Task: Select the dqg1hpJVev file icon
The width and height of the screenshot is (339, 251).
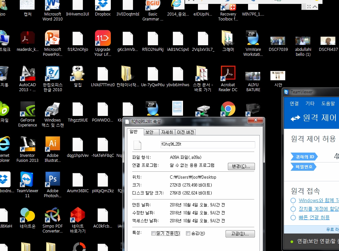Action: (77, 144)
